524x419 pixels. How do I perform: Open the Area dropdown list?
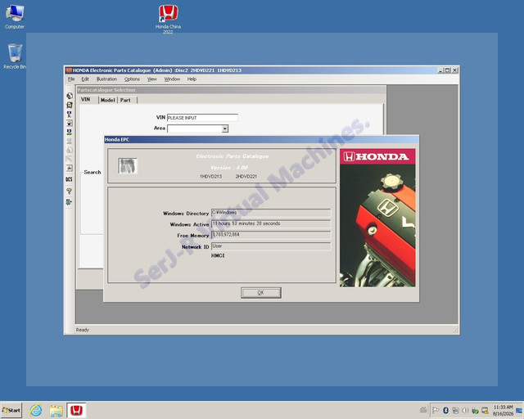225,128
